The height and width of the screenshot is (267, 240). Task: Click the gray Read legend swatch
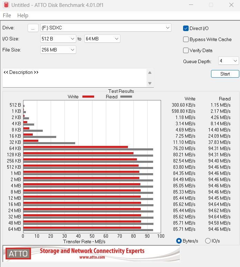coord(126,97)
